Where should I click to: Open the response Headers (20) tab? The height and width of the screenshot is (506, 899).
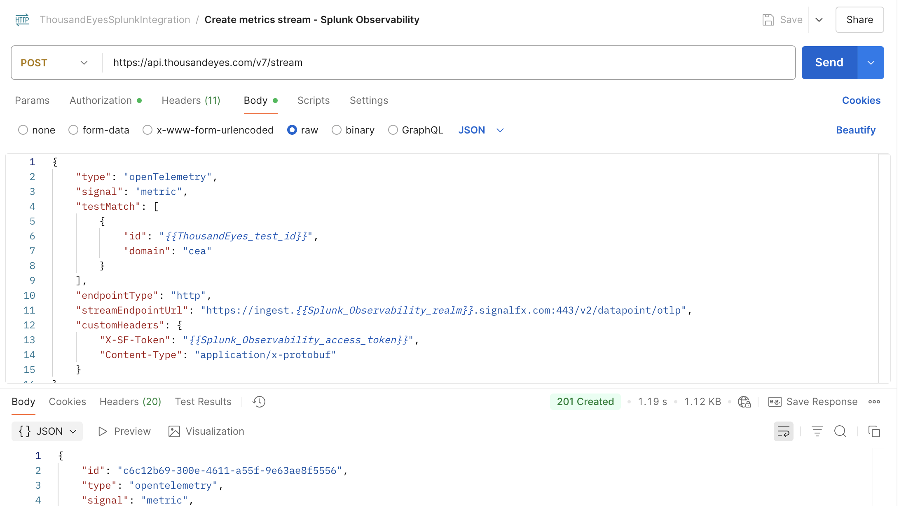[130, 402]
